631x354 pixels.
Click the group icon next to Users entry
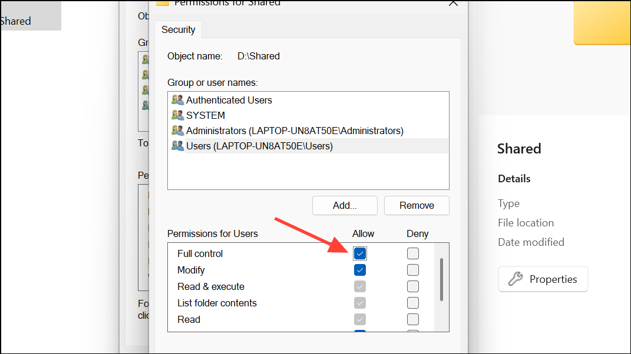tap(177, 145)
